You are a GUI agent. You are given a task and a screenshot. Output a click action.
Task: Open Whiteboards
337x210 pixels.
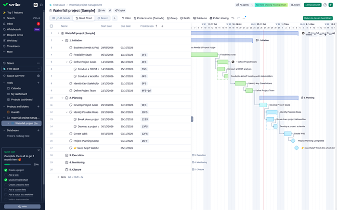pos(14,29)
